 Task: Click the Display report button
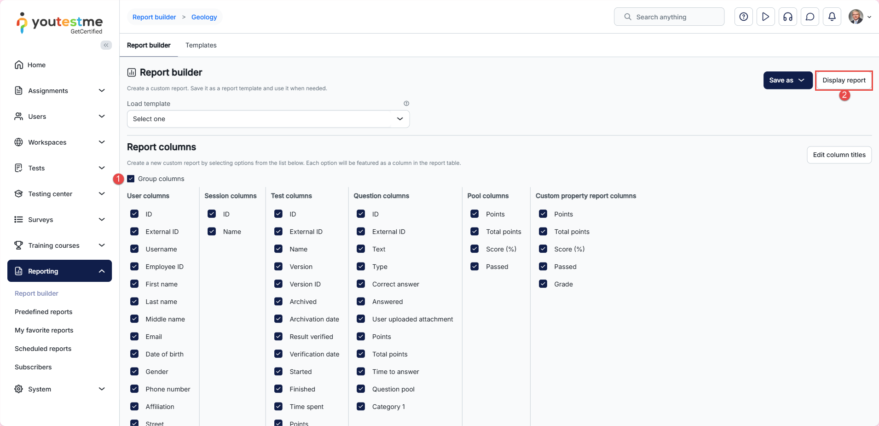[844, 80]
